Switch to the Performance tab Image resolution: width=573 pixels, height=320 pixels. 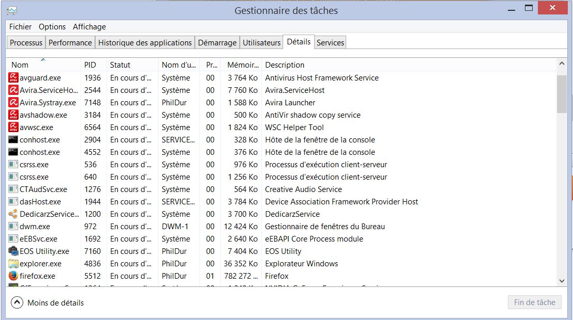(x=70, y=43)
